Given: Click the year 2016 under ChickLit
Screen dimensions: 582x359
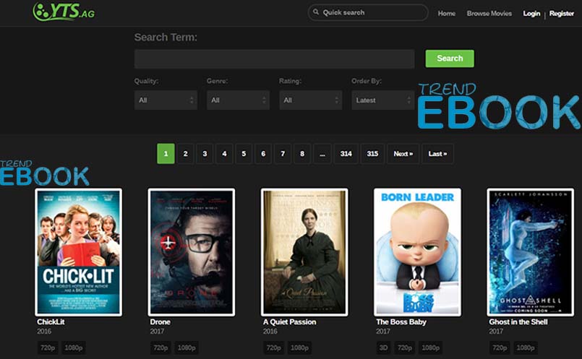Looking at the screenshot, I should (x=44, y=331).
